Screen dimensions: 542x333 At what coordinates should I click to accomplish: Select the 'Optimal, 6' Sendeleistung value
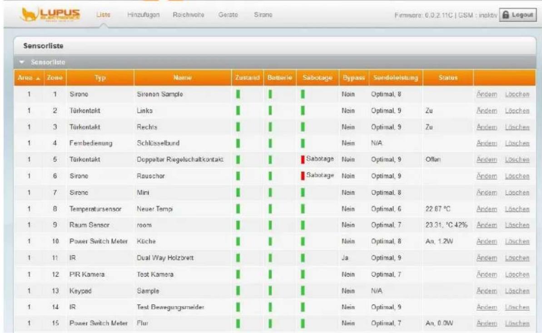click(x=386, y=209)
